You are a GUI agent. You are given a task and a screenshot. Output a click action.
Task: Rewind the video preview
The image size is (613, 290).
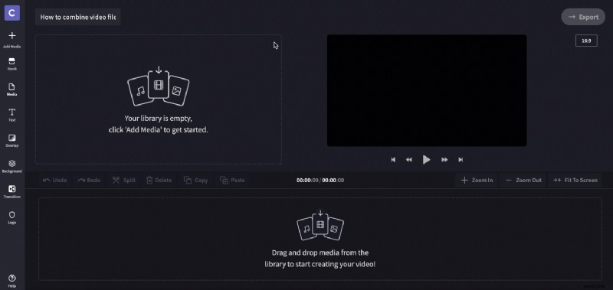coord(408,160)
